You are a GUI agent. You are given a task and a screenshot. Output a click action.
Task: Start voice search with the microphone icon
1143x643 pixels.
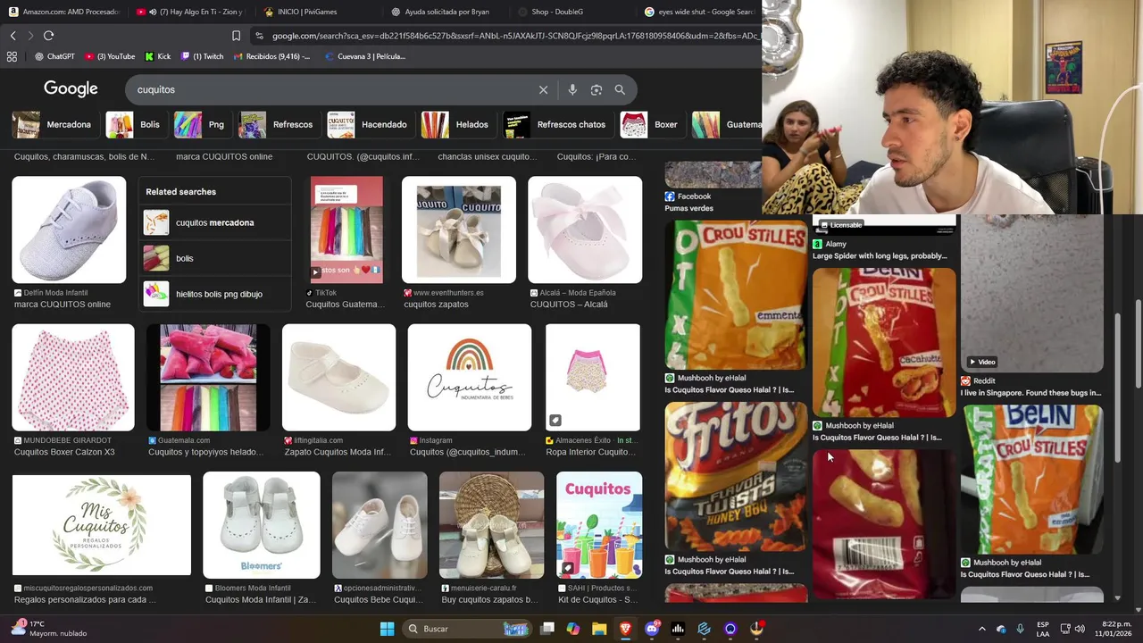coord(572,89)
